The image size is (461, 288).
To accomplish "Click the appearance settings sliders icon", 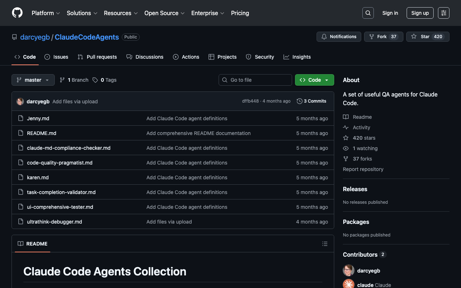I will tap(443, 13).
